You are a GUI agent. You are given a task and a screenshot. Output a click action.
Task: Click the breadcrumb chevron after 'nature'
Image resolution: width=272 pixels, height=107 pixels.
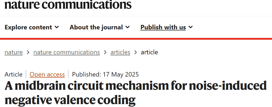[x=28, y=52]
